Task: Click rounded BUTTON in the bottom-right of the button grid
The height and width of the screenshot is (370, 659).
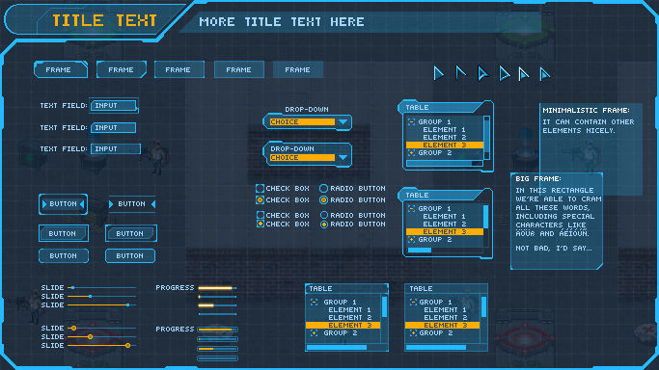Action: point(130,256)
